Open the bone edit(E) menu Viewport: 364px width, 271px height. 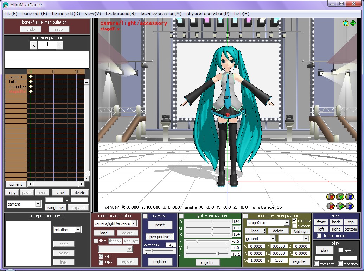34,13
